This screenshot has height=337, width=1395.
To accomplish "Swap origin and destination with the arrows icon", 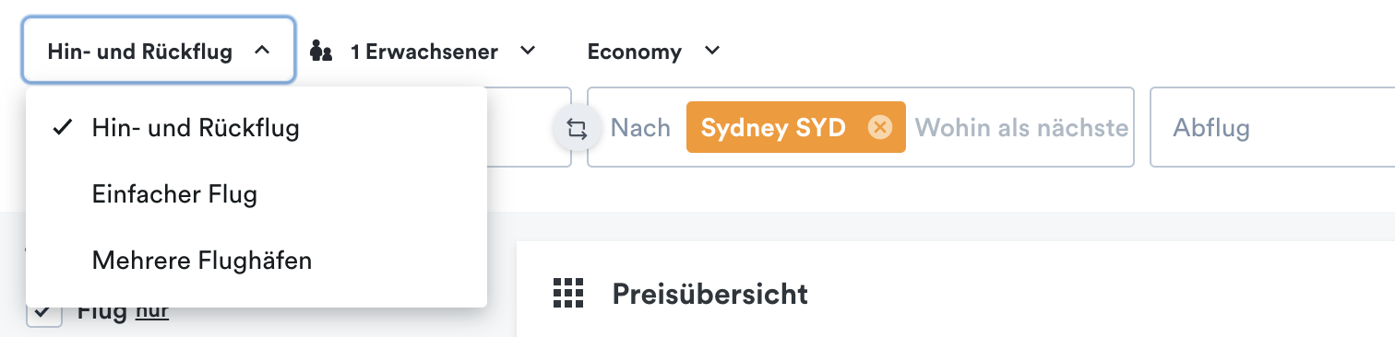I will [x=577, y=129].
